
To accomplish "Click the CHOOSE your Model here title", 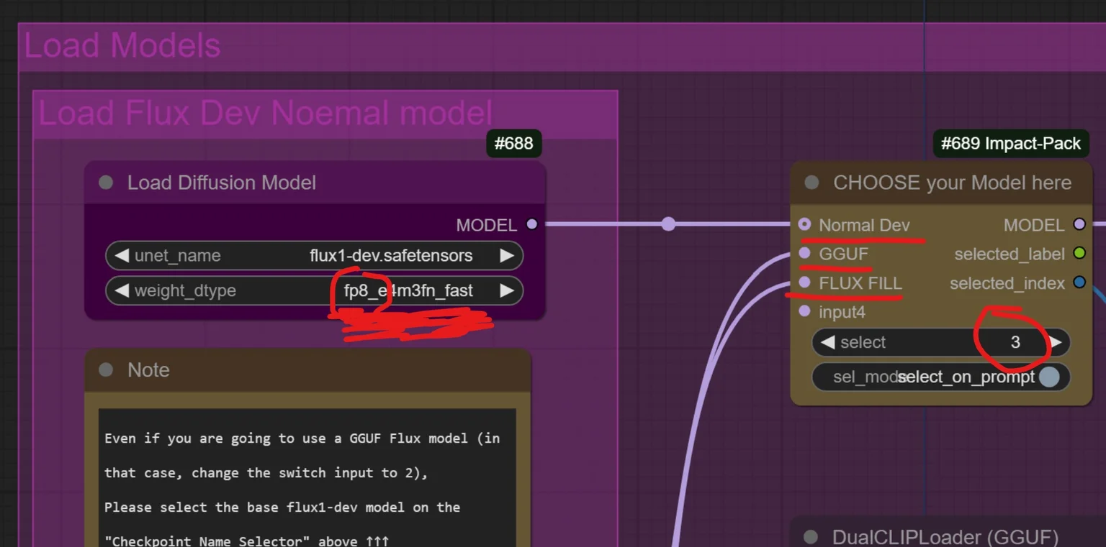I will [952, 183].
